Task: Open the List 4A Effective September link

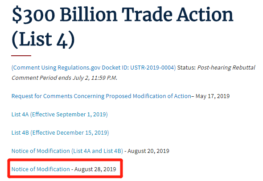Action: tap(60, 115)
